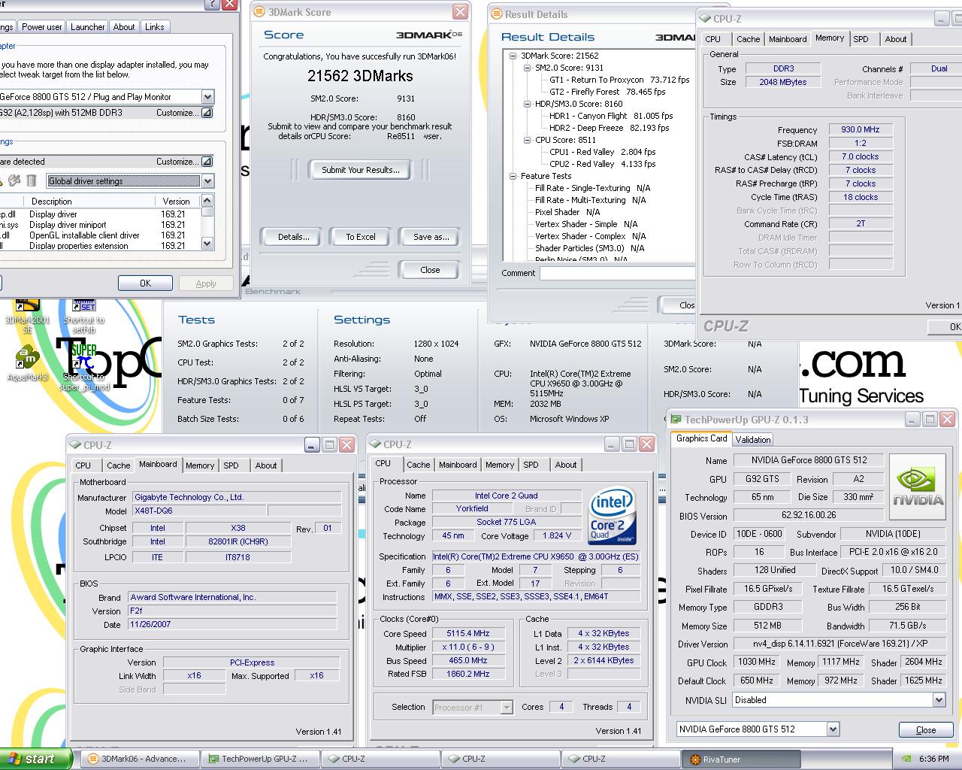Viewport: 962px width, 770px height.
Task: Open the Windows Start menu
Action: coord(36,759)
